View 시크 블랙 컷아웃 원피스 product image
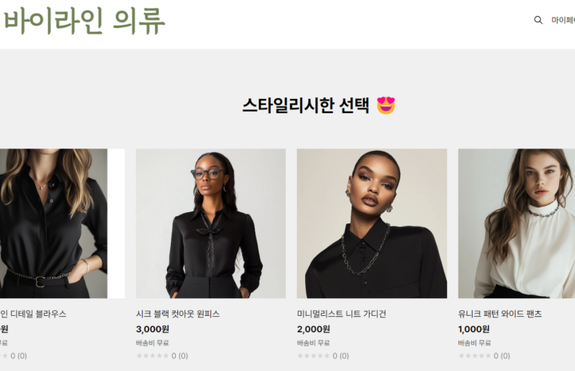Image resolution: width=575 pixels, height=371 pixels. click(211, 223)
